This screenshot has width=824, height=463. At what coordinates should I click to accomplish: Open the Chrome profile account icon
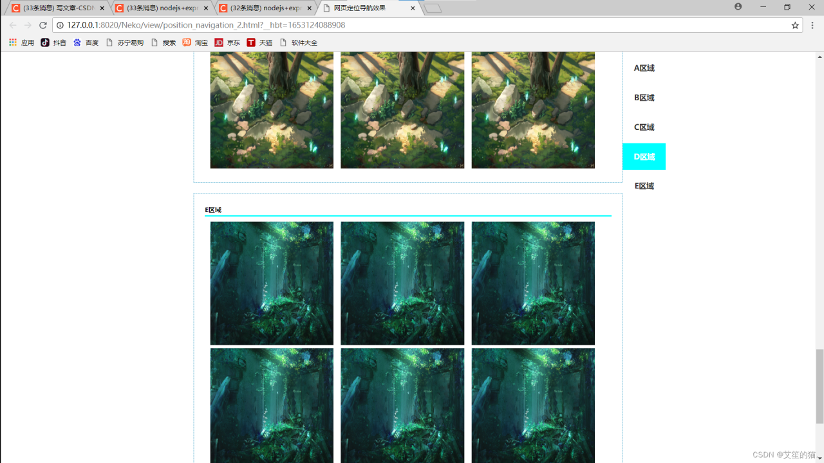(738, 6)
